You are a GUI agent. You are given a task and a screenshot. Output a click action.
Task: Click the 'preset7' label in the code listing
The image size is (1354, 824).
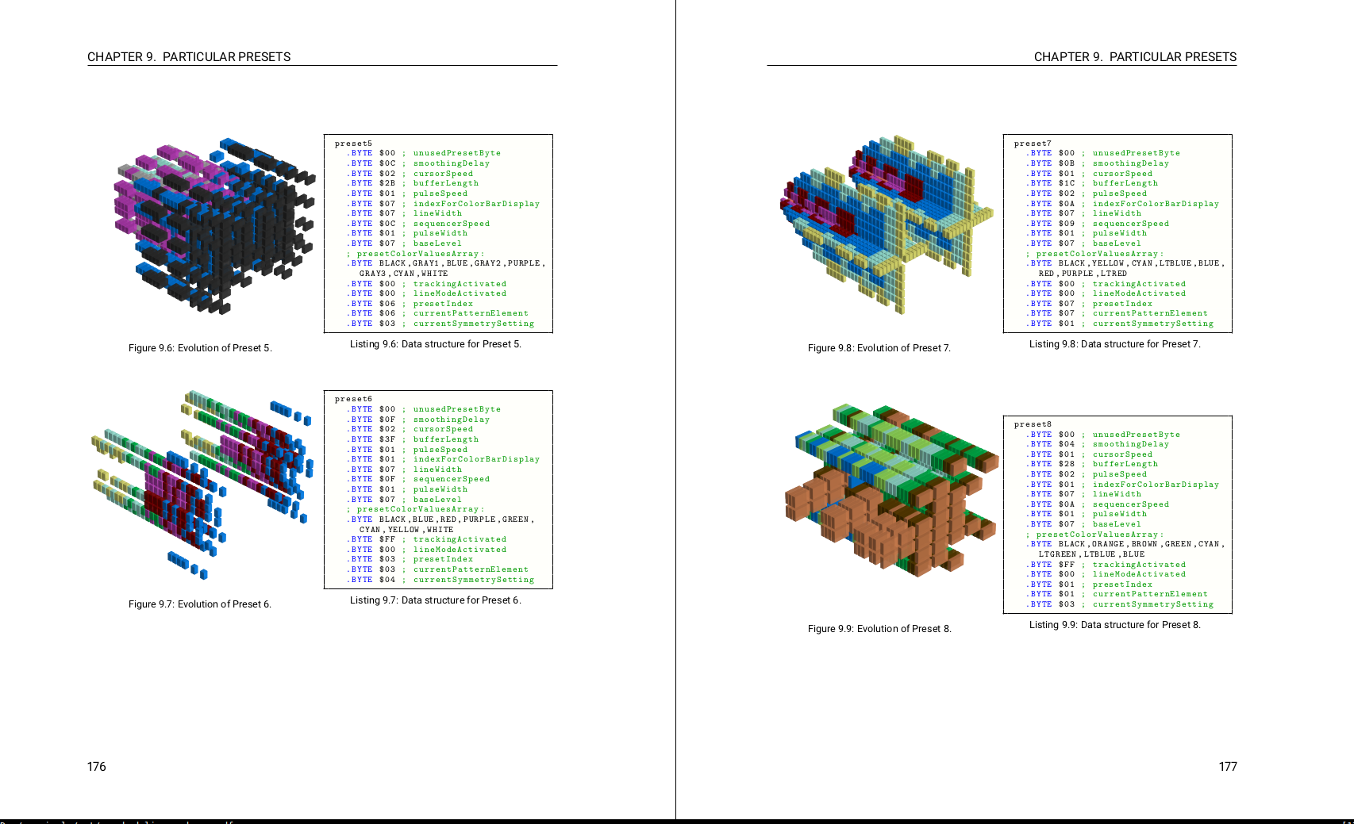[1033, 144]
